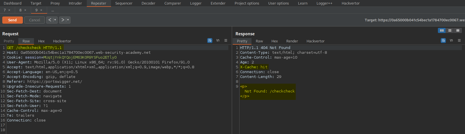465x134 pixels.
Task: Click the HTTP/1.1 404 Not Found line
Action: [265, 48]
